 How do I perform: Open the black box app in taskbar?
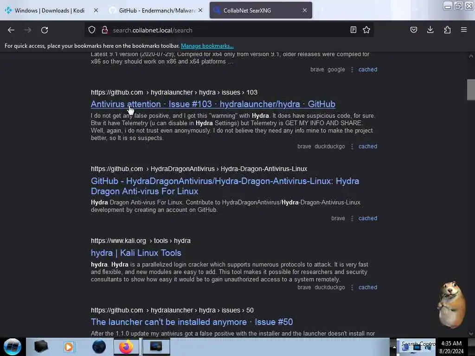click(41, 347)
